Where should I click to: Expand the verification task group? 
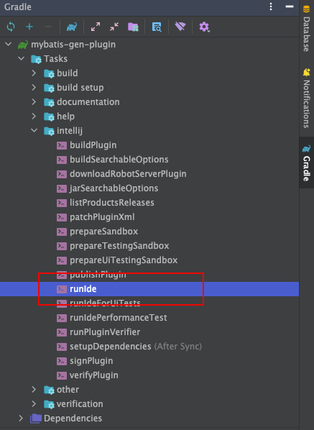point(34,403)
